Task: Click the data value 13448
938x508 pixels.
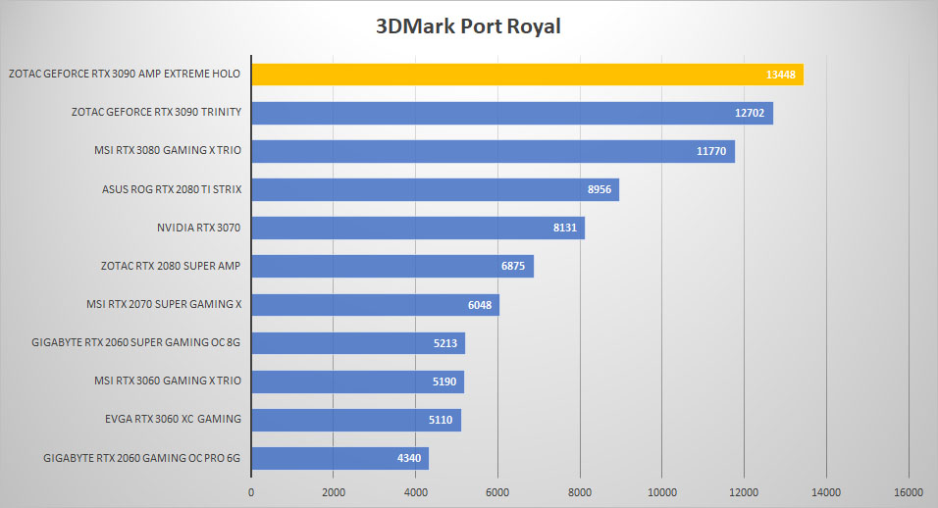Action: coord(781,75)
